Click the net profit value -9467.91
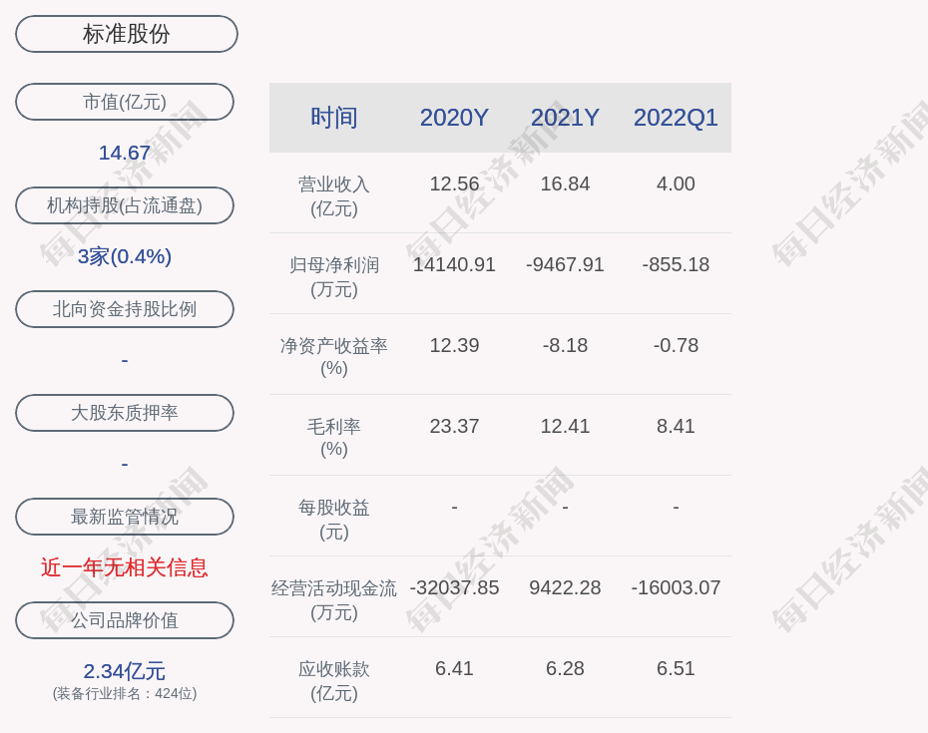This screenshot has height=733, width=928. [565, 264]
